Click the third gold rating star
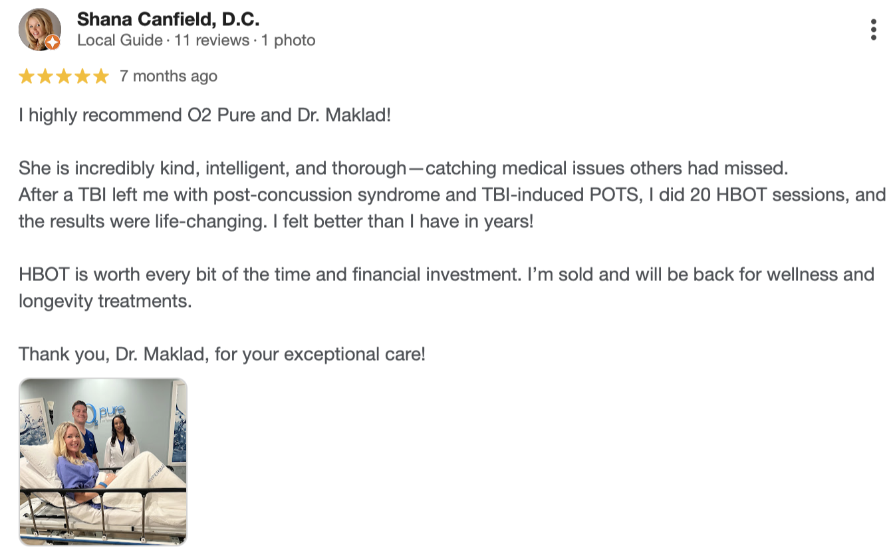Screen dimensions: 895x554 coord(64,76)
